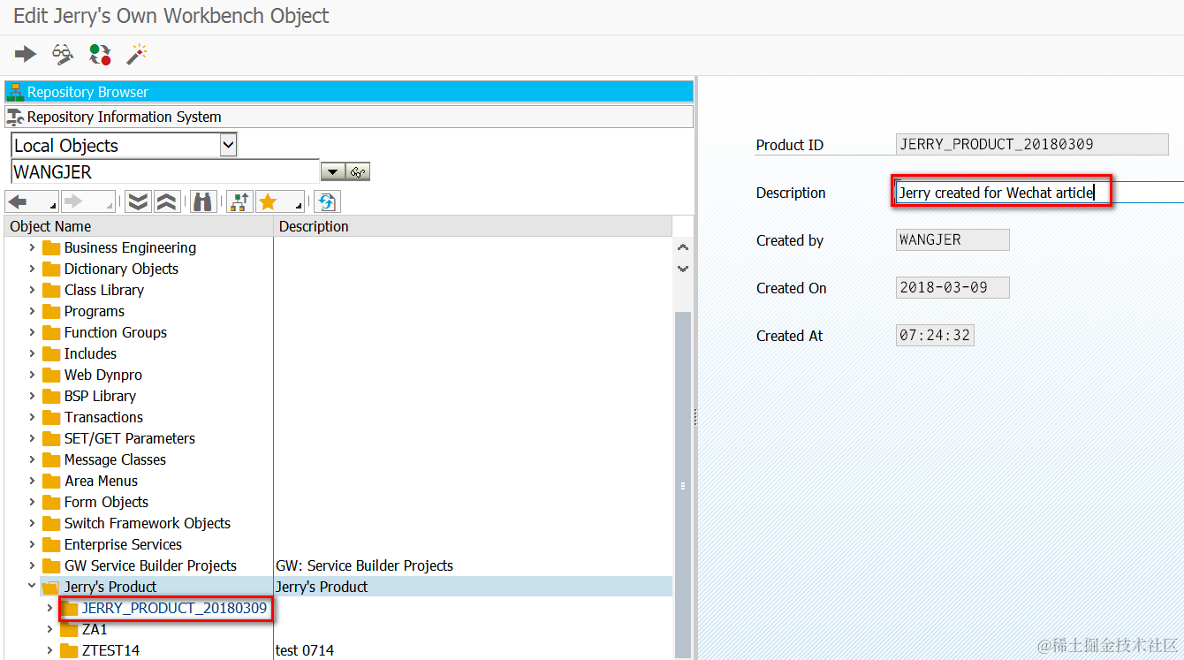Click the Object Name column header
Viewport: 1184px width, 660px height.
[140, 226]
